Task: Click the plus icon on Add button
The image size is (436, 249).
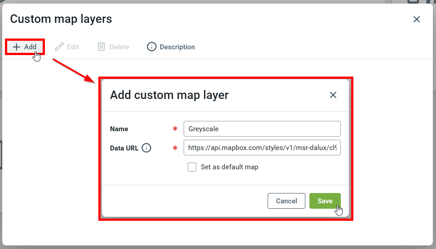Action: (17, 47)
